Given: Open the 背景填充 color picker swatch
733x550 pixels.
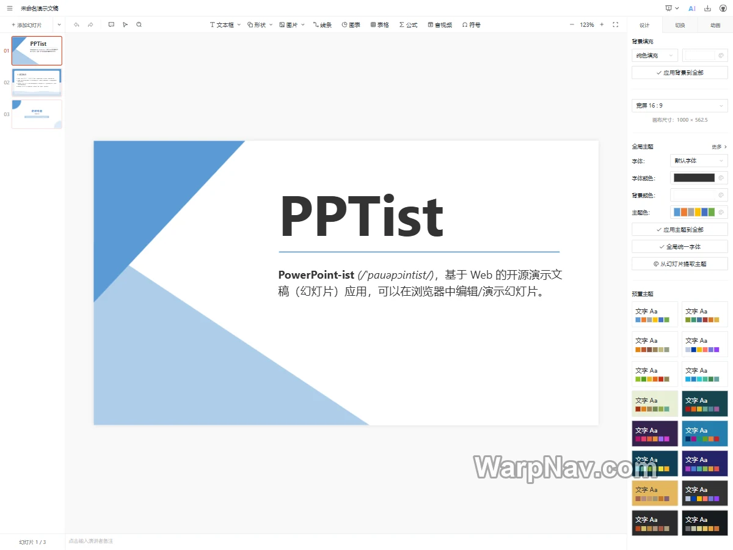Looking at the screenshot, I should click(705, 56).
